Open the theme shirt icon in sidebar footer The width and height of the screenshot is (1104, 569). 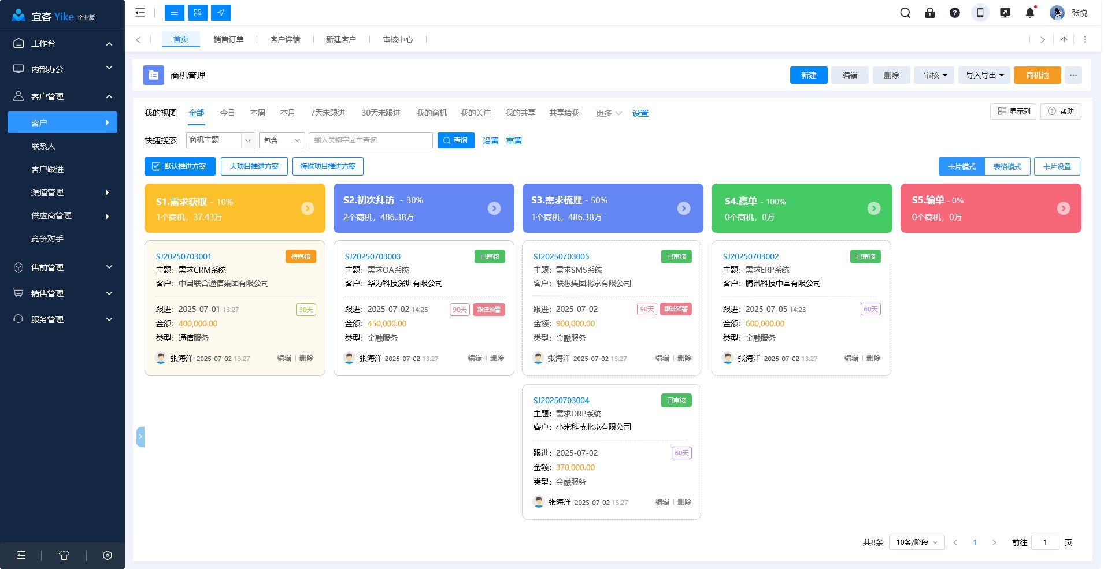(64, 555)
